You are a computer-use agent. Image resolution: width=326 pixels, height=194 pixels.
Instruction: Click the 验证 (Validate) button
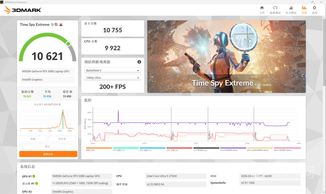click(47, 146)
